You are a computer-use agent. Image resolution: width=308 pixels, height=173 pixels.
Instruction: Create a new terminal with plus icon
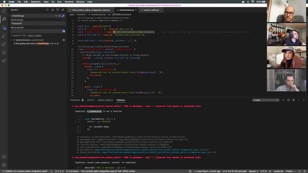pyautogui.click(x=283, y=100)
